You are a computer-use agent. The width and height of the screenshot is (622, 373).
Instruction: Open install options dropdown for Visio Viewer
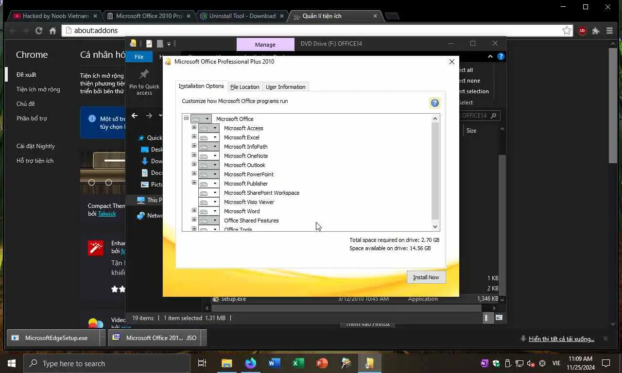[x=209, y=202]
